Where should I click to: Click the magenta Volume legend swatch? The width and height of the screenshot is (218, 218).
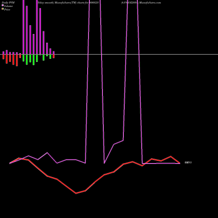pos(3,5)
